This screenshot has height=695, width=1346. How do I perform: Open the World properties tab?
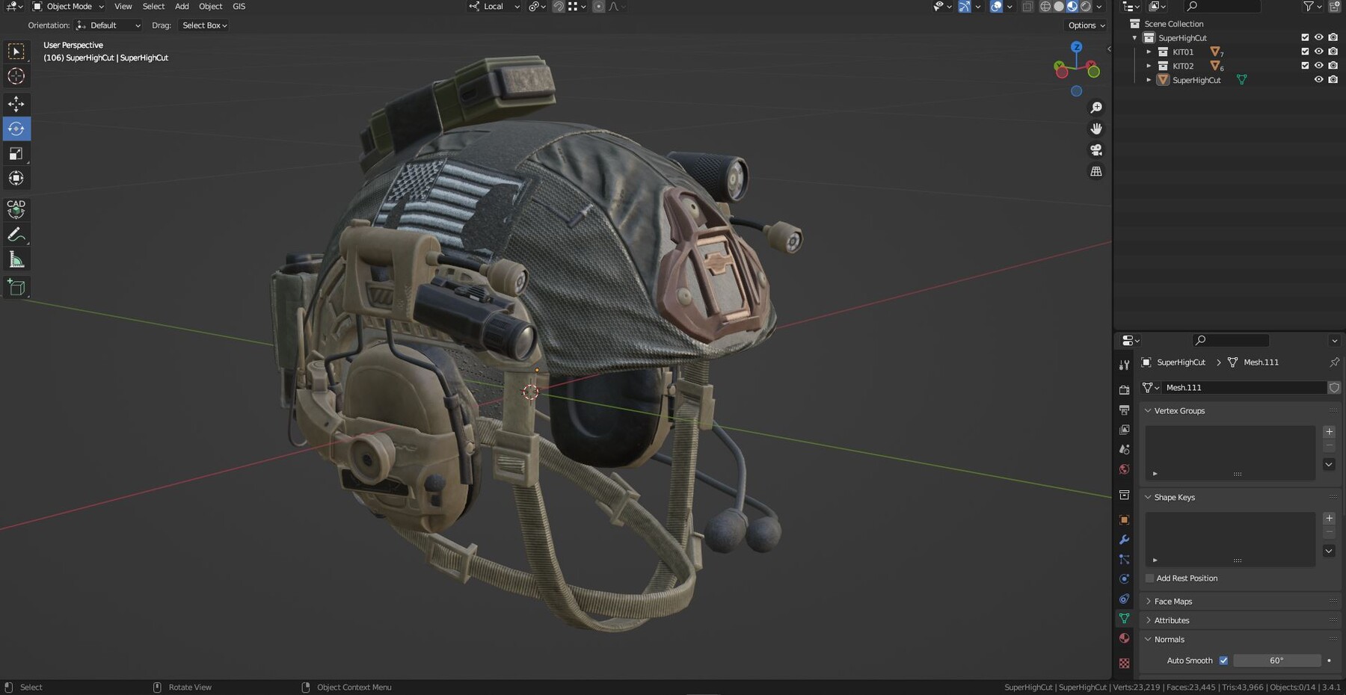tap(1124, 469)
